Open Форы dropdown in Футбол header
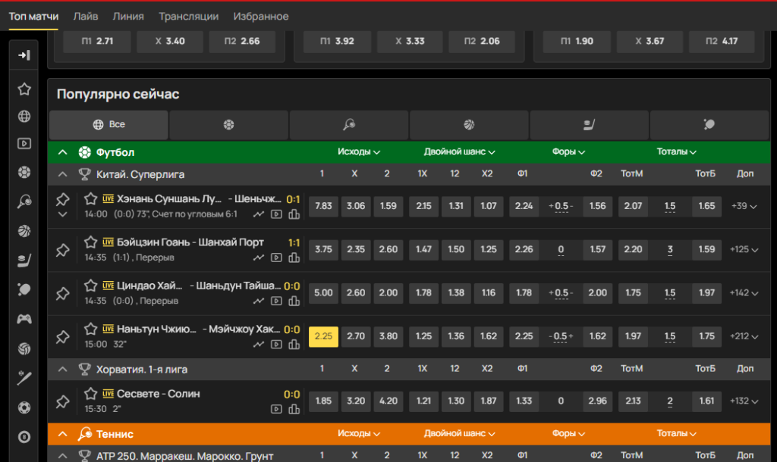777x462 pixels. [568, 152]
